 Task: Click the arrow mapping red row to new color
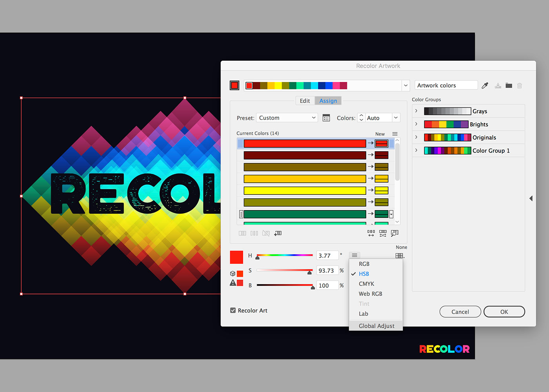tap(371, 143)
